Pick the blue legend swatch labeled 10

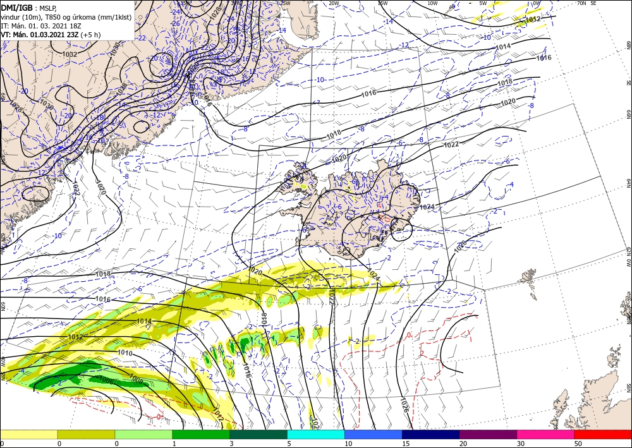374,434
